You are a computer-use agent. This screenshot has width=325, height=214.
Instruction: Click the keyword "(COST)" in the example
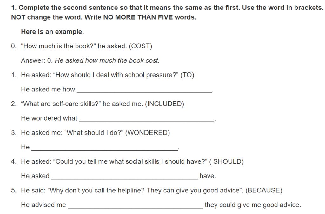click(141, 46)
